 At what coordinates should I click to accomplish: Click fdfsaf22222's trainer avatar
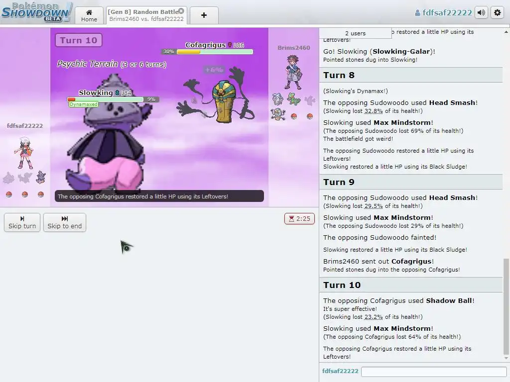click(24, 153)
